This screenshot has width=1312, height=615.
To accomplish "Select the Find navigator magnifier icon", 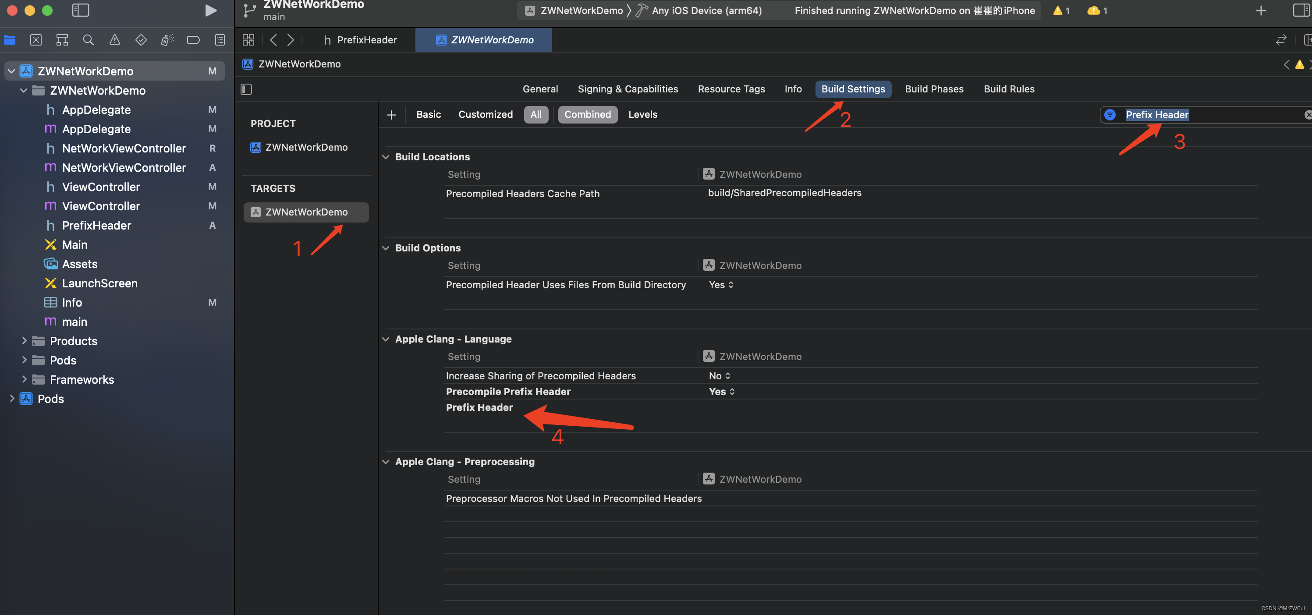I will tap(88, 40).
